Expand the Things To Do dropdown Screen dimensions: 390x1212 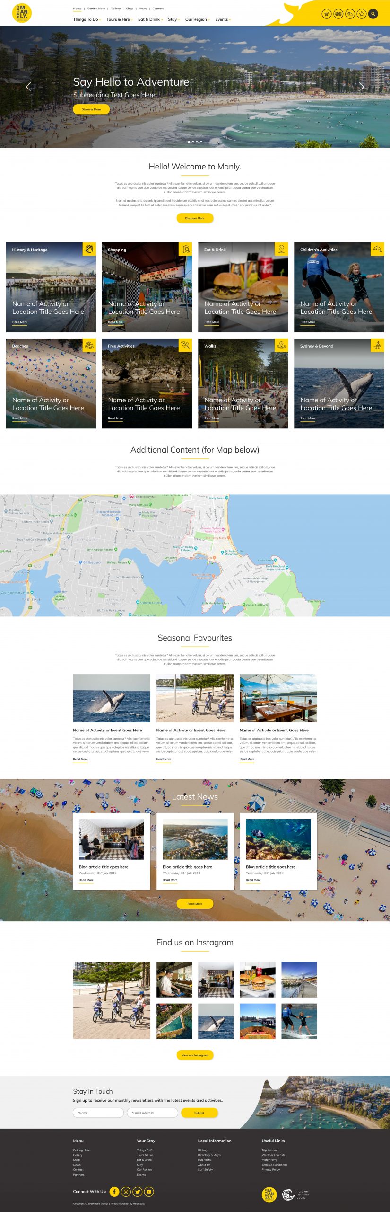(x=87, y=19)
